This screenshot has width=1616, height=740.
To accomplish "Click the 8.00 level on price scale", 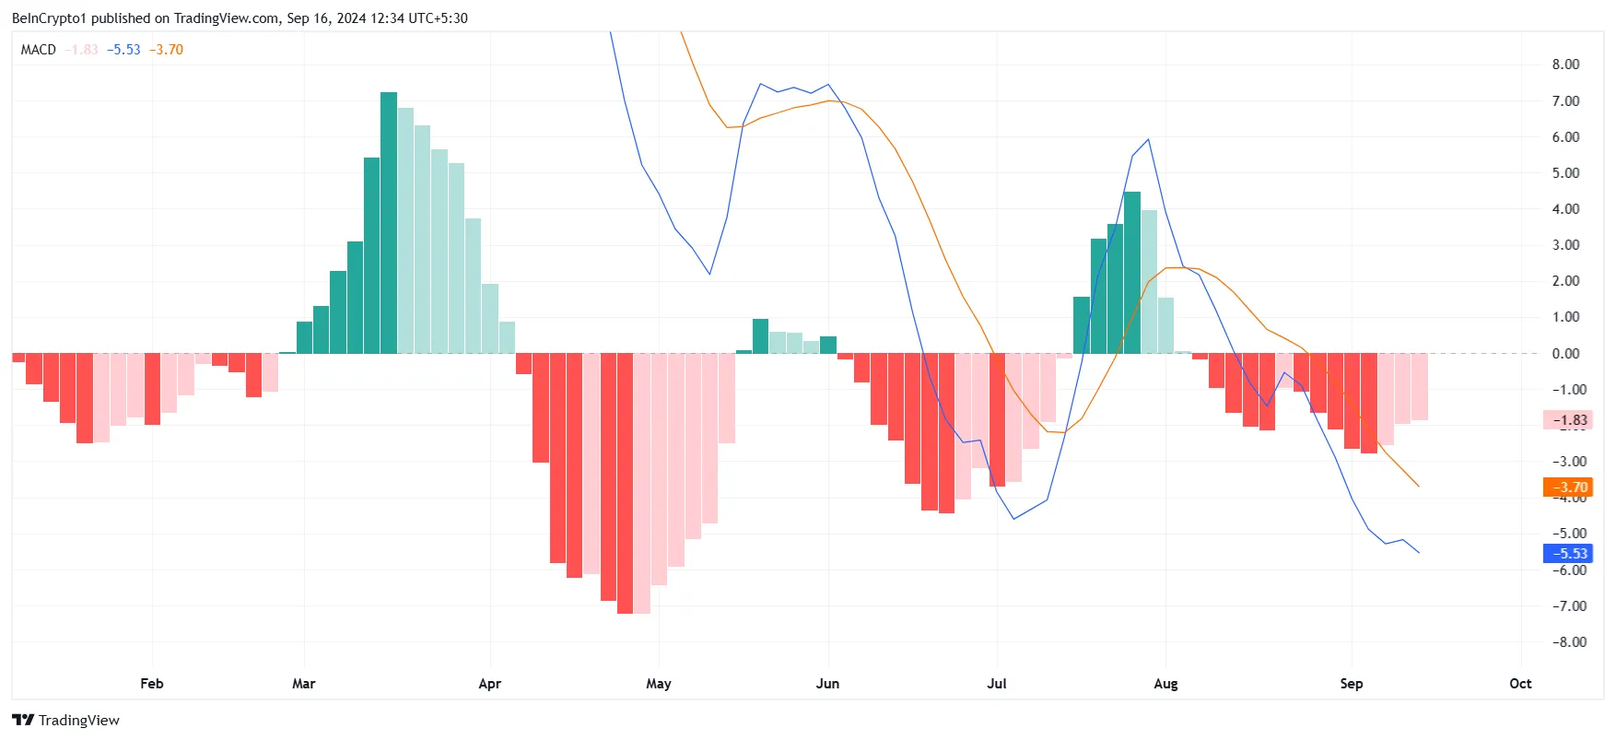I will [x=1565, y=65].
